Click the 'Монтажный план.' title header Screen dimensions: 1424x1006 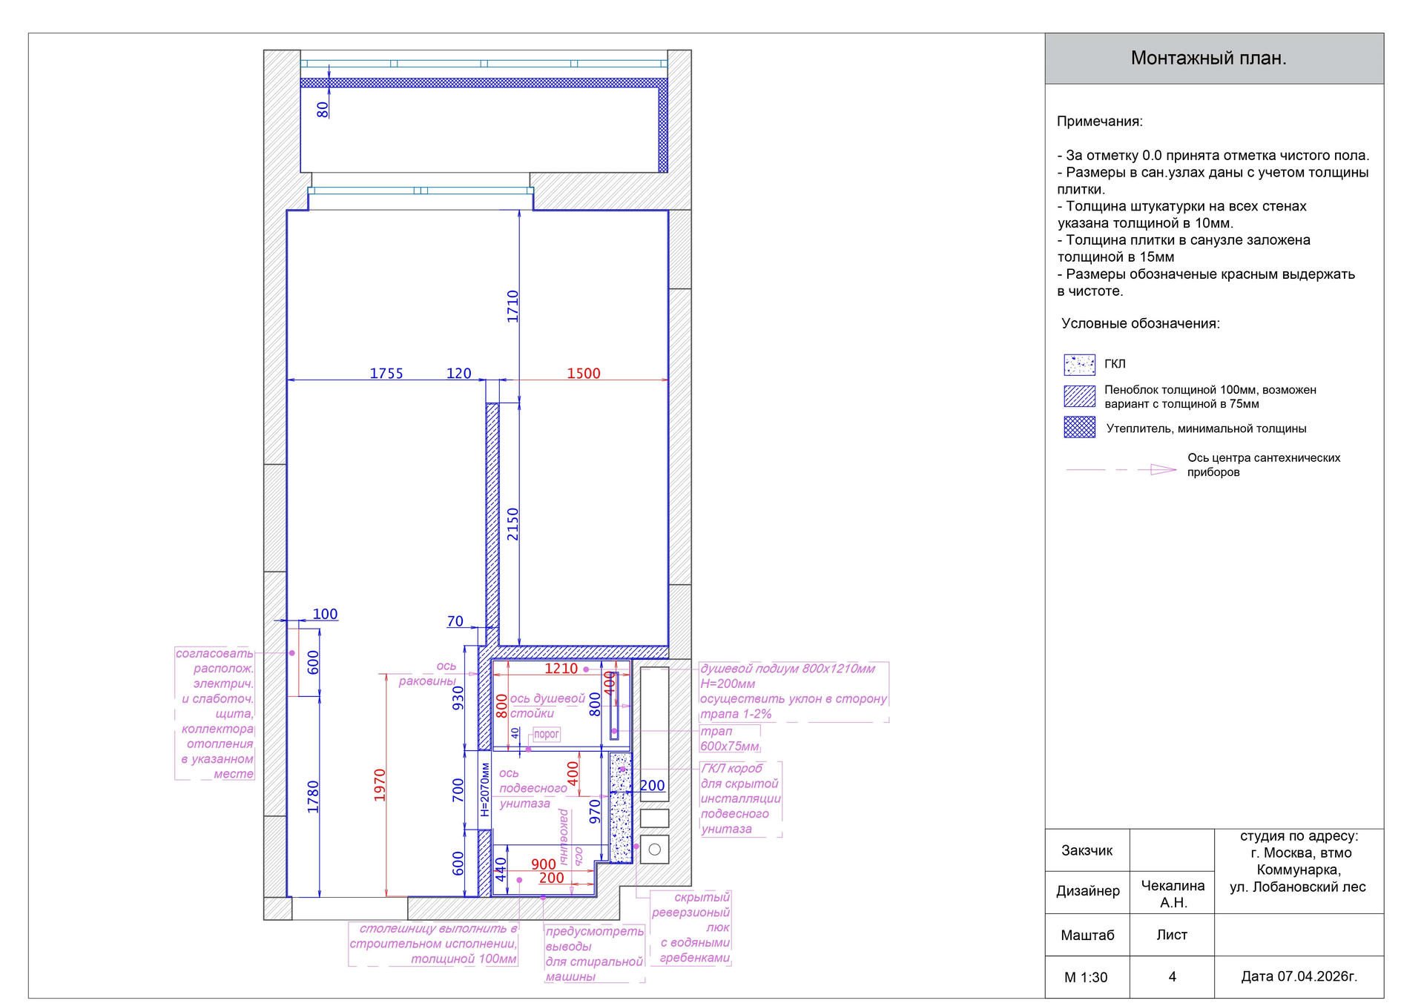coord(1208,59)
